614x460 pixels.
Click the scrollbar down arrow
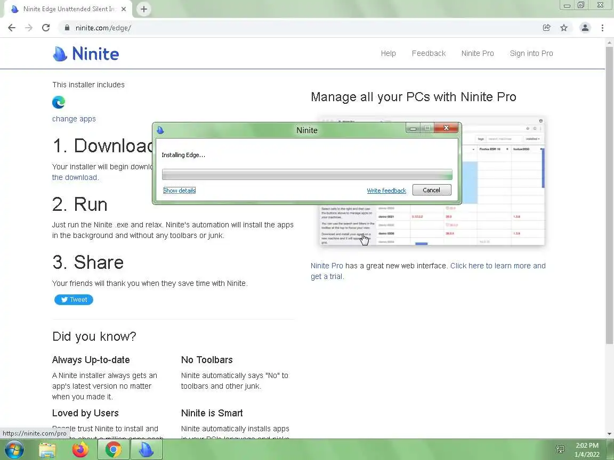[609, 433]
